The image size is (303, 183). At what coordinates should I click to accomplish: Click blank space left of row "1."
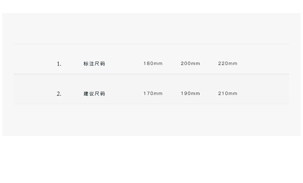tap(33, 63)
